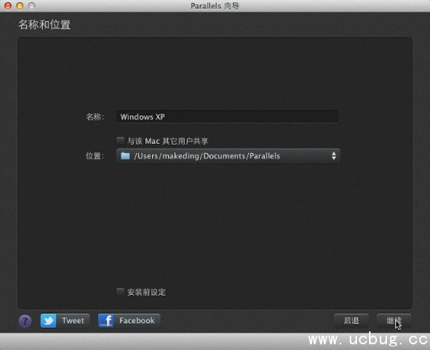Click the Tweet label

(x=73, y=321)
